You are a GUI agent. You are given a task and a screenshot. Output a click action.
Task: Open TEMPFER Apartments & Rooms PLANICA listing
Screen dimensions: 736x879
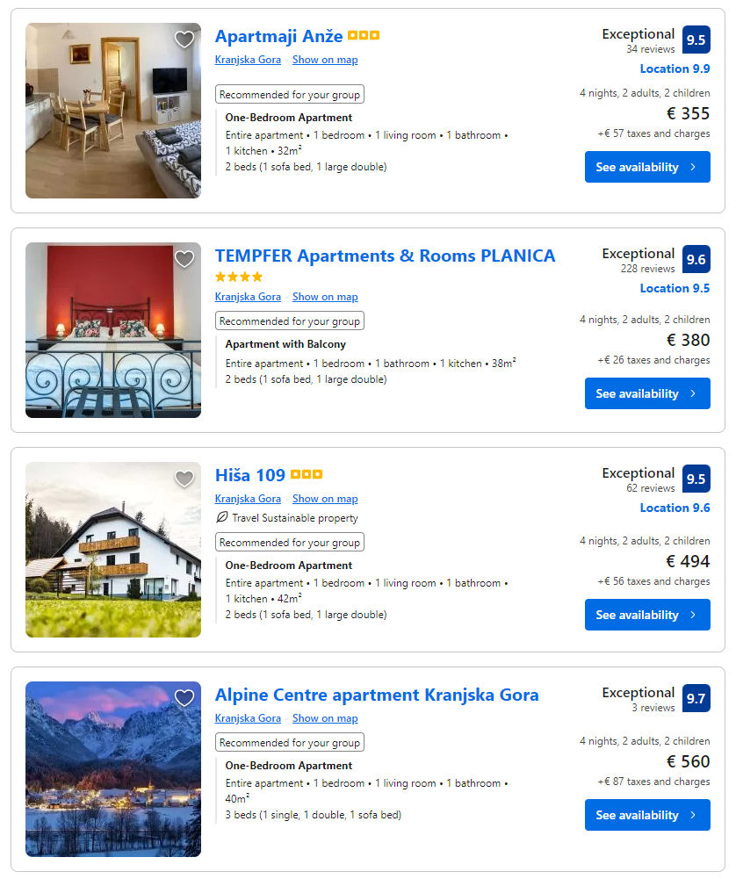click(385, 256)
